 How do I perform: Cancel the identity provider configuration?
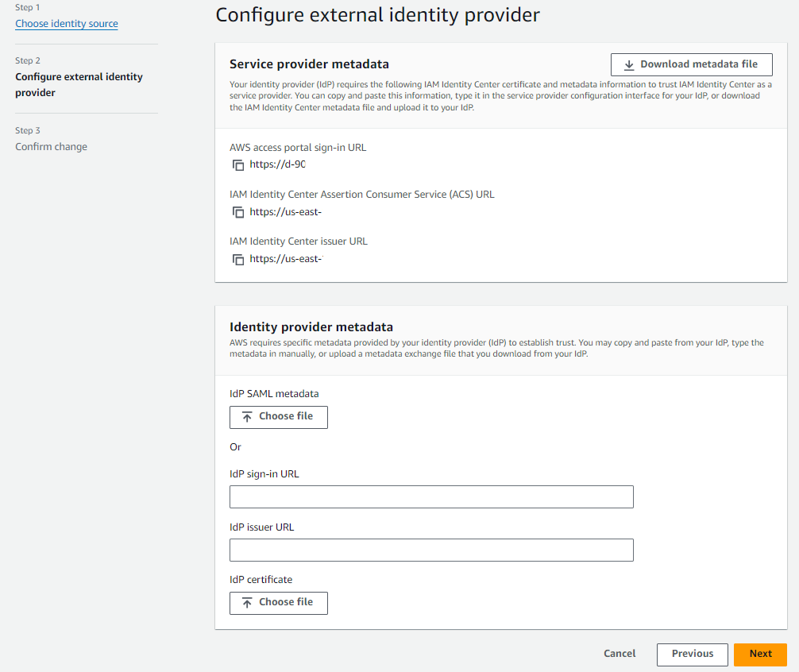[620, 654]
